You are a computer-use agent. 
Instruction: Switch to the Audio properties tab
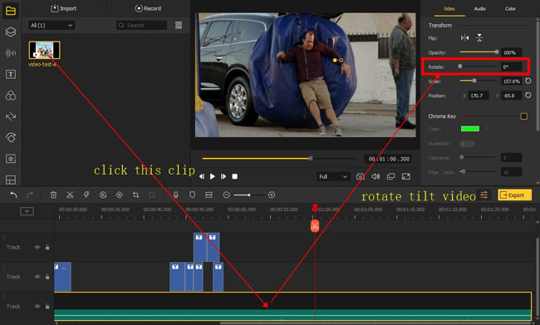[479, 8]
